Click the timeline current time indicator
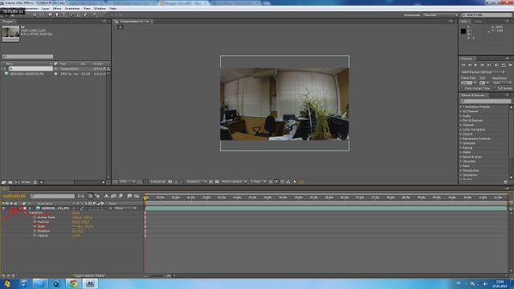514x289 pixels. [145, 197]
